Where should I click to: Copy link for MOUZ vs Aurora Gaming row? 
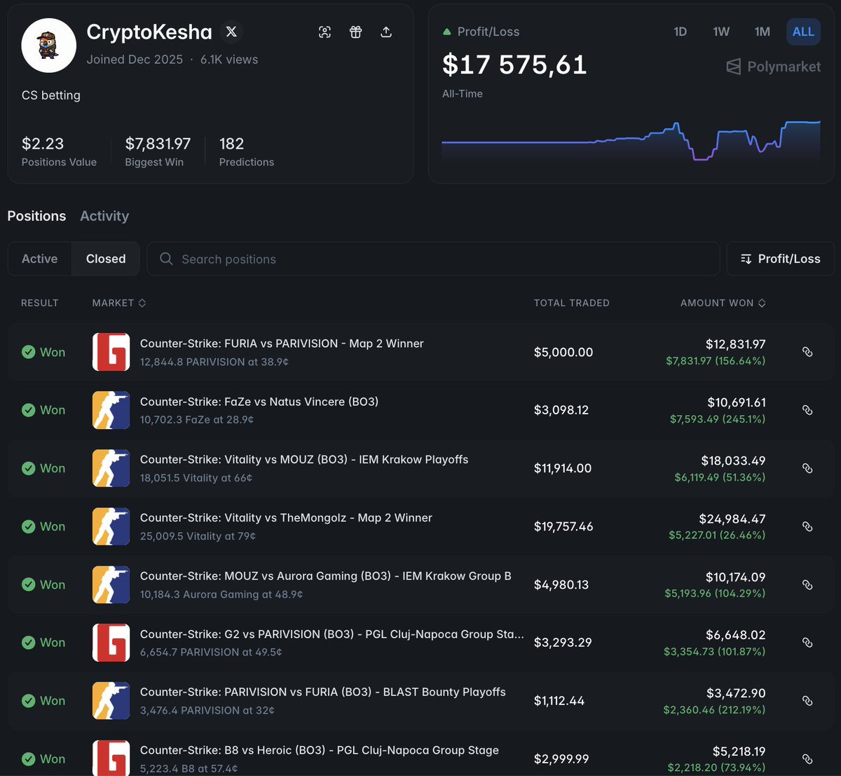point(807,585)
